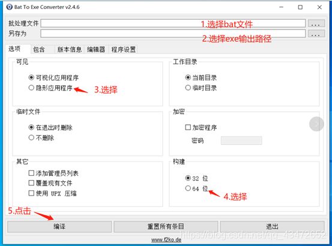The width and height of the screenshot is (332, 246).
Task: Minimize the Bat To Exe Converter window
Action: (x=282, y=7)
